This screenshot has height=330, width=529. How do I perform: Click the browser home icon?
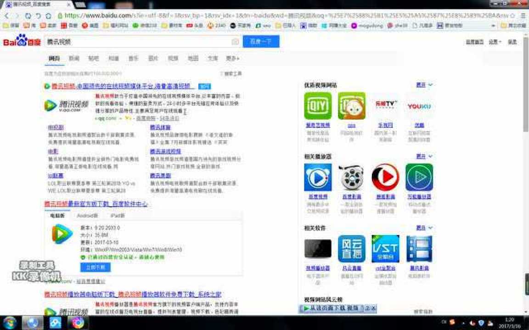tap(48, 16)
